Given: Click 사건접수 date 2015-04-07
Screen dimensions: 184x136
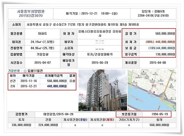Looking at the screenshot, I should 42,63.
